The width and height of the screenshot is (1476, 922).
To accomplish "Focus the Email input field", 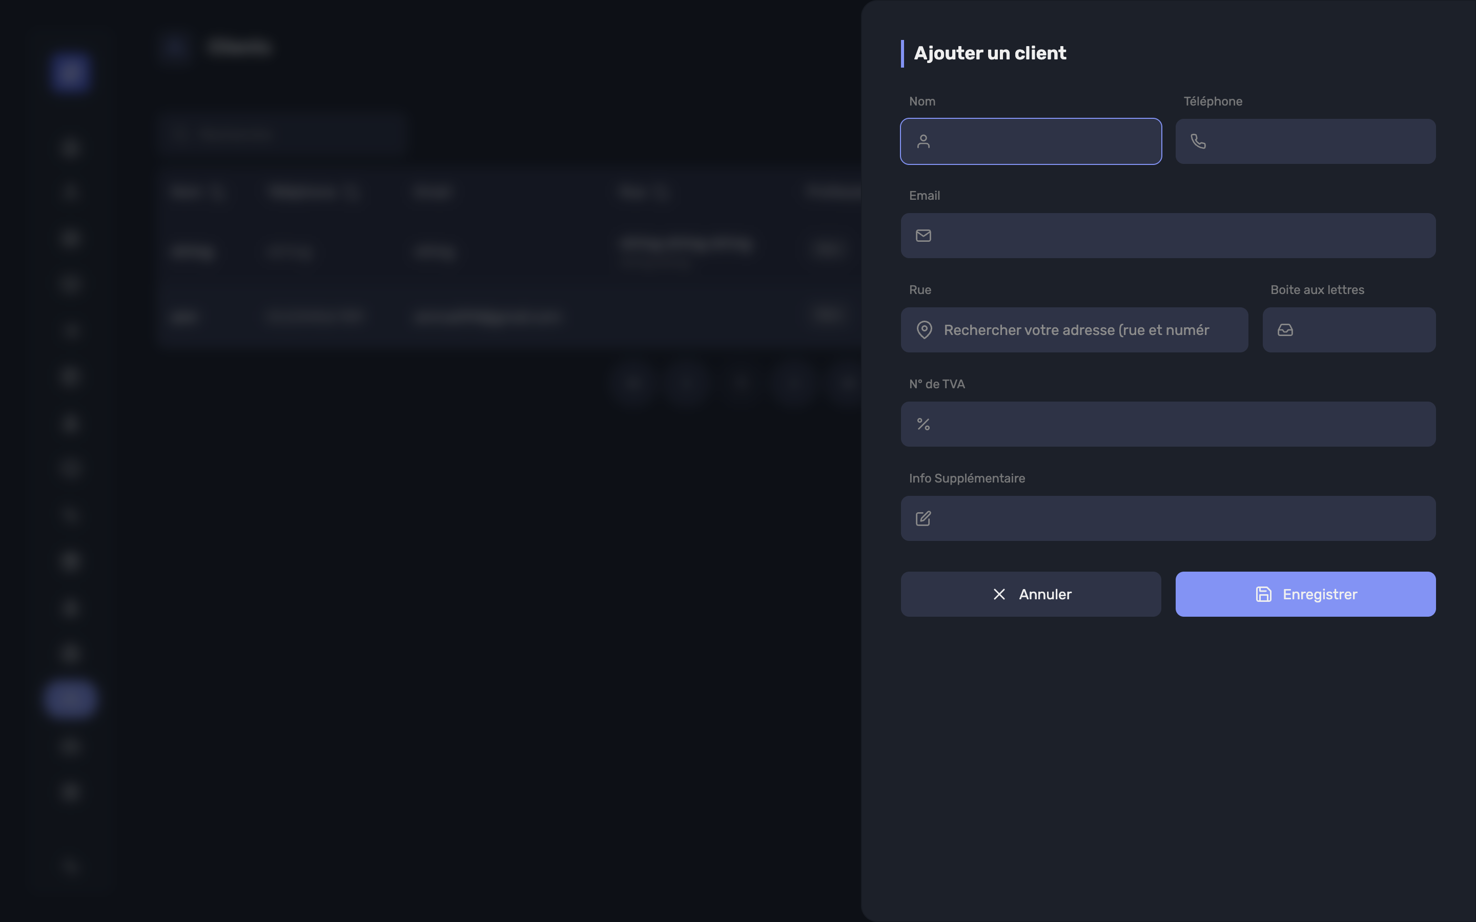I will pyautogui.click(x=1168, y=236).
